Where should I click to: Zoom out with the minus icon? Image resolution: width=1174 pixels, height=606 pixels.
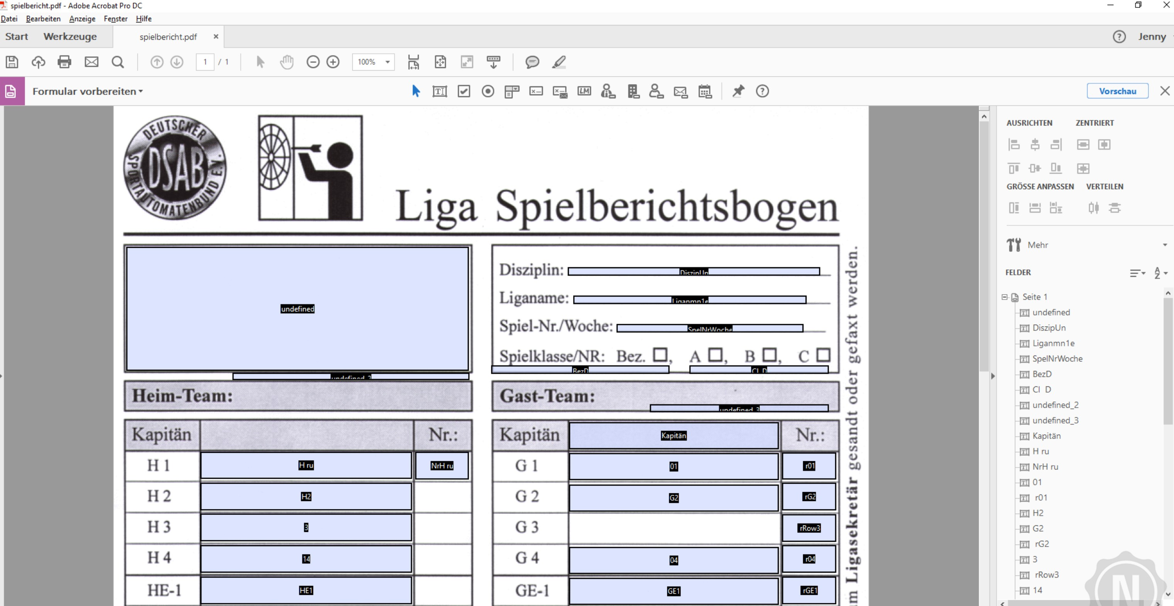point(313,62)
